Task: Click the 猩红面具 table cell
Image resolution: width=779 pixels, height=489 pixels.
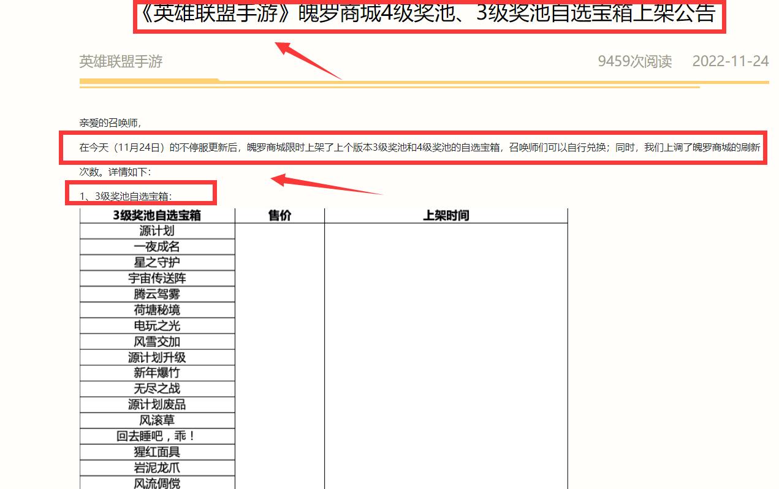Action: pyautogui.click(x=157, y=452)
